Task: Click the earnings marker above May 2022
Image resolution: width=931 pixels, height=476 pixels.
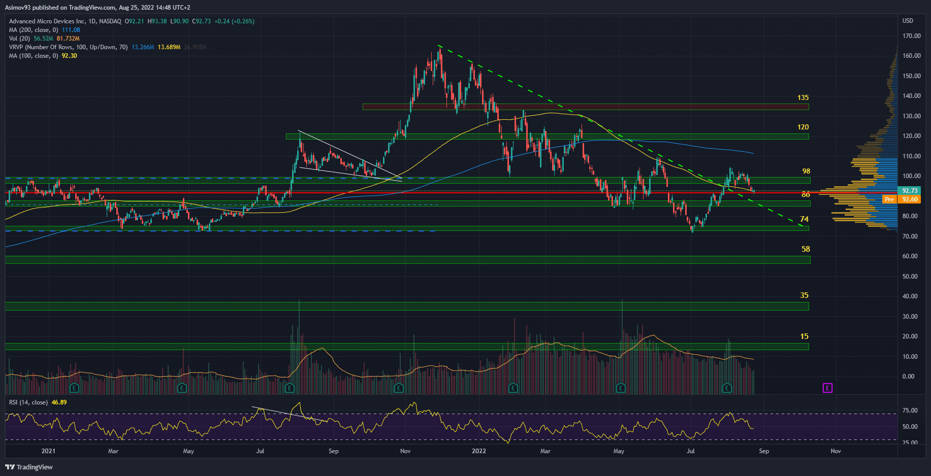Action: 620,388
